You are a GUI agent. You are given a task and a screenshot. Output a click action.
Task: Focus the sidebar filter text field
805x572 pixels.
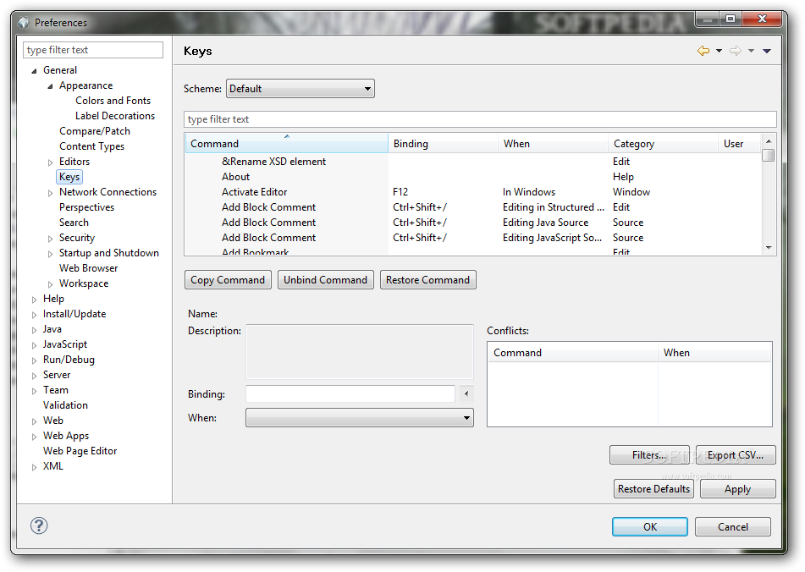(93, 50)
